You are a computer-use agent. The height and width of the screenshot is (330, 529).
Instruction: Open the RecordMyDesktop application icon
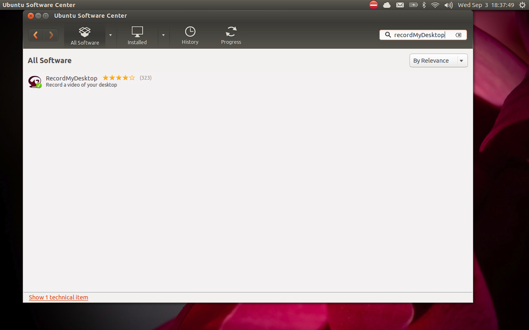34,81
